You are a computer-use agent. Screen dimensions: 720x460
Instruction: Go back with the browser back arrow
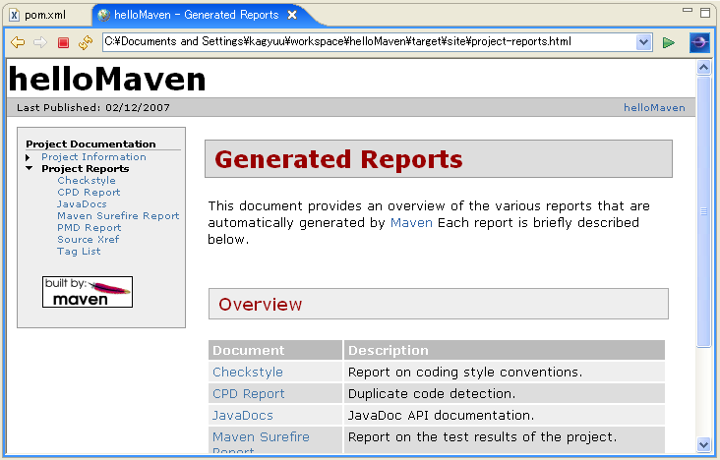click(x=18, y=42)
